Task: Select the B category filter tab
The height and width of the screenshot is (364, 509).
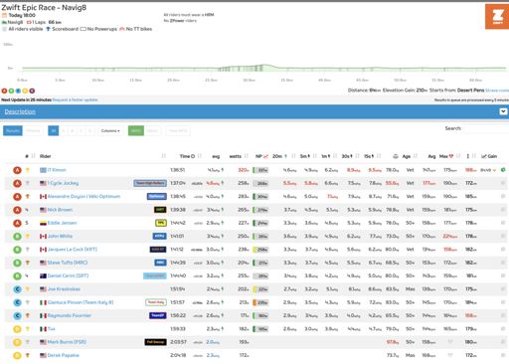Action: coord(72,130)
